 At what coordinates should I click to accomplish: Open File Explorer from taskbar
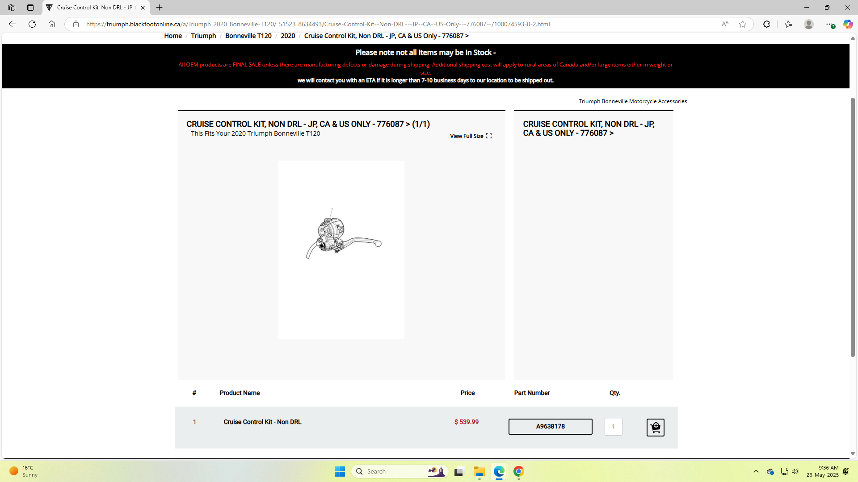pos(479,471)
